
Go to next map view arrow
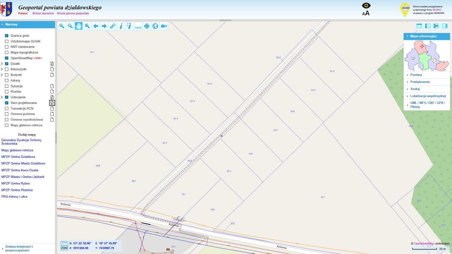point(104,26)
